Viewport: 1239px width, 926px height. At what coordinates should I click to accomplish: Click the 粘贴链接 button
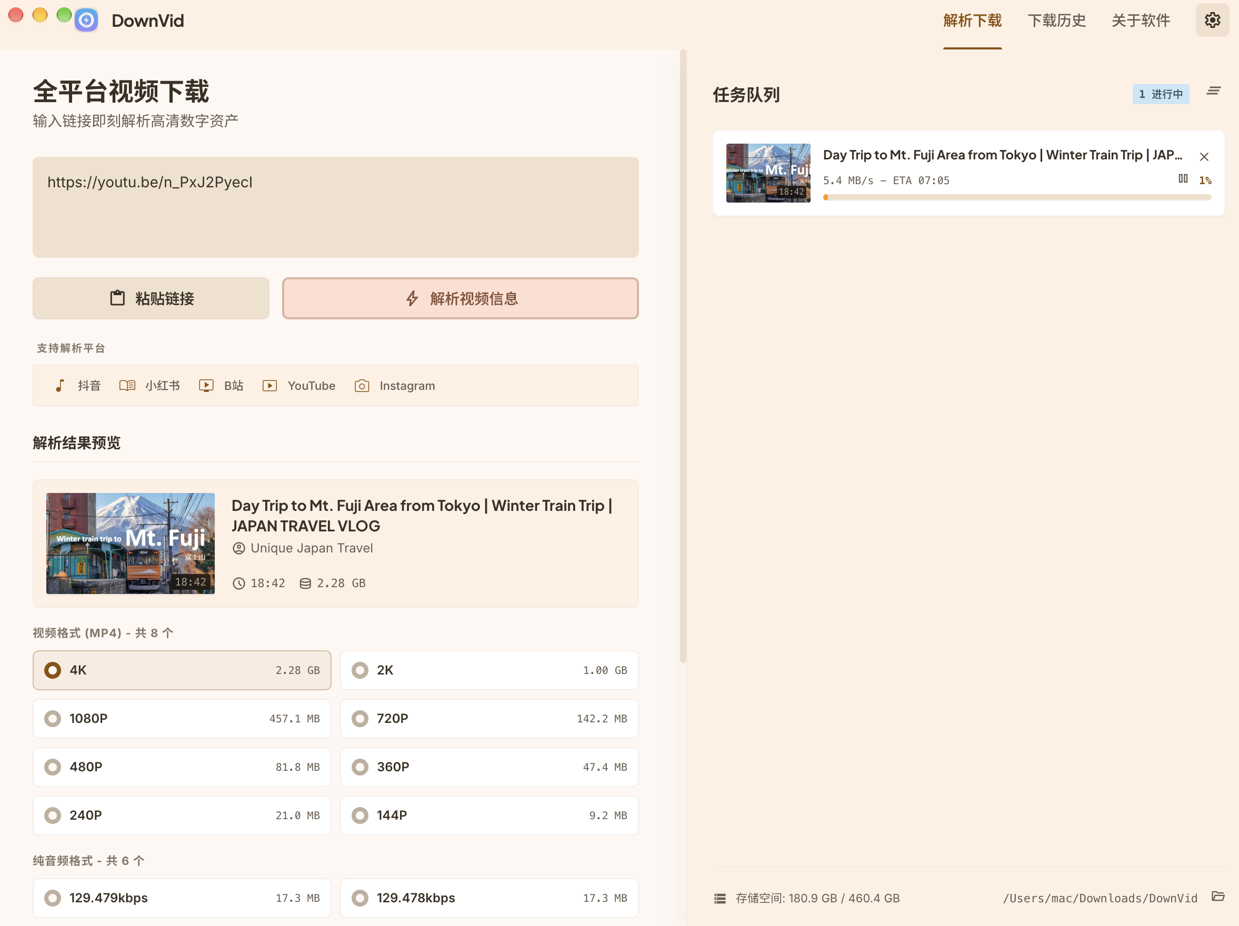click(x=151, y=298)
